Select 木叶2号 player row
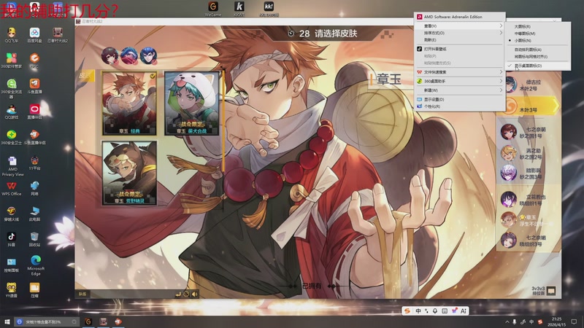The height and width of the screenshot is (328, 584). [x=529, y=85]
